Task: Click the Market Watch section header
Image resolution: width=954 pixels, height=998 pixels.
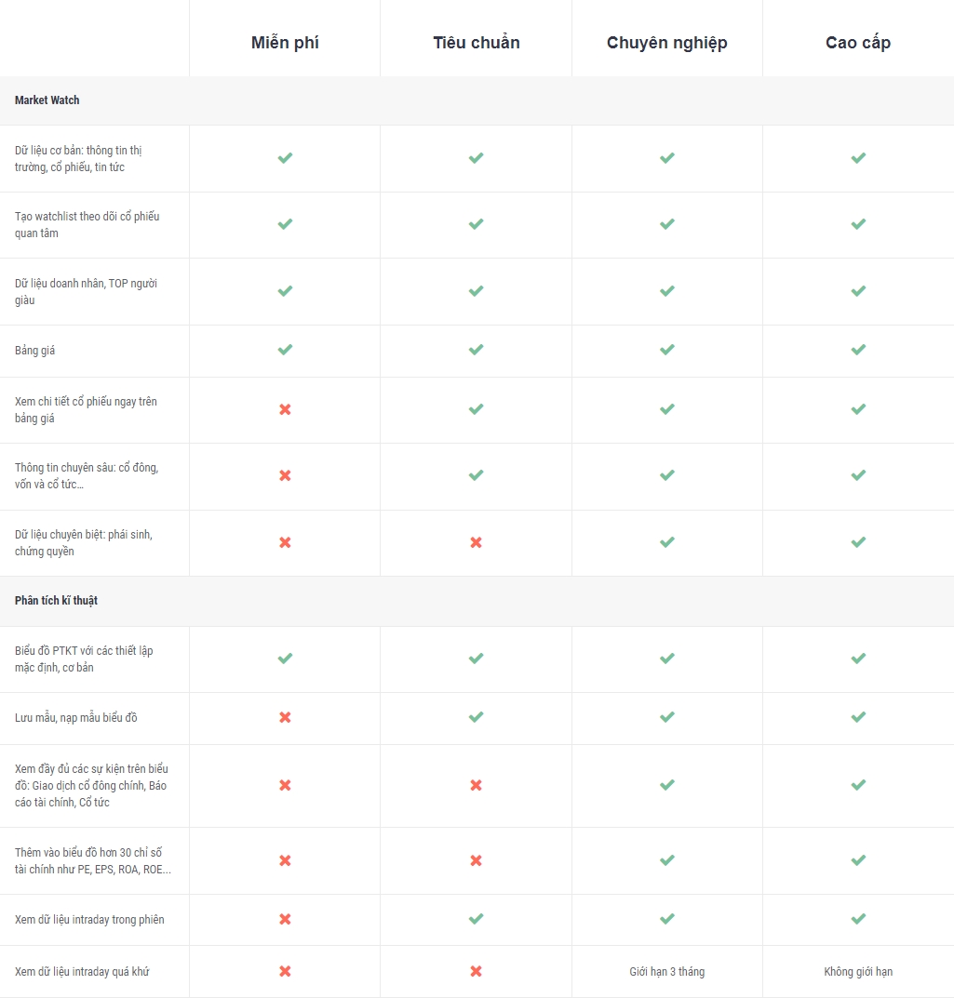Action: [47, 100]
